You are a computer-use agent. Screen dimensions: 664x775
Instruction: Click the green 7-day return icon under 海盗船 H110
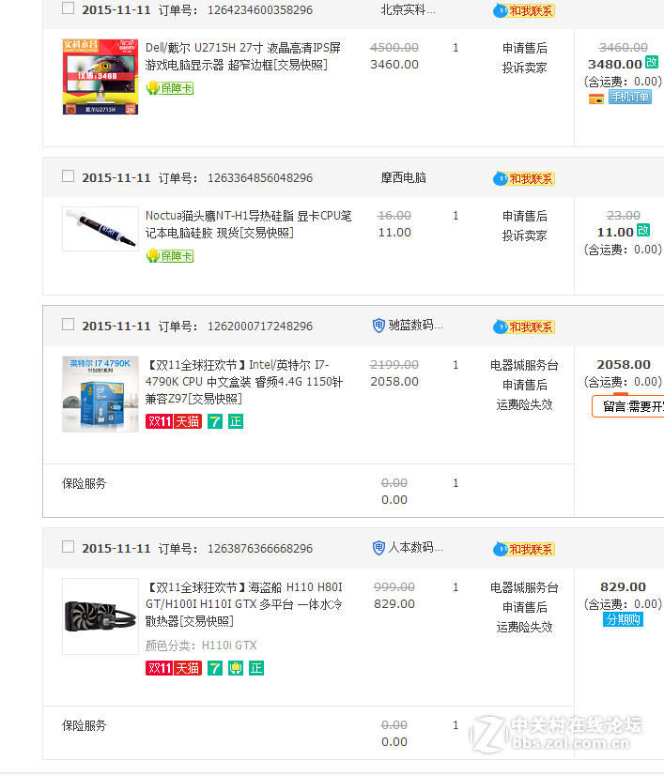point(215,668)
